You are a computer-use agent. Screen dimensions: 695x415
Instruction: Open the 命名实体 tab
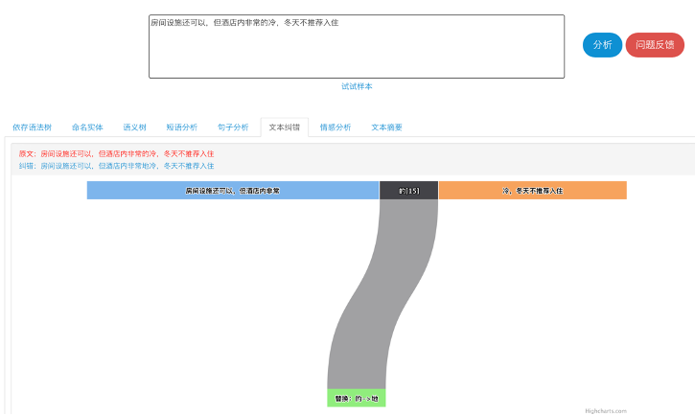pyautogui.click(x=87, y=127)
